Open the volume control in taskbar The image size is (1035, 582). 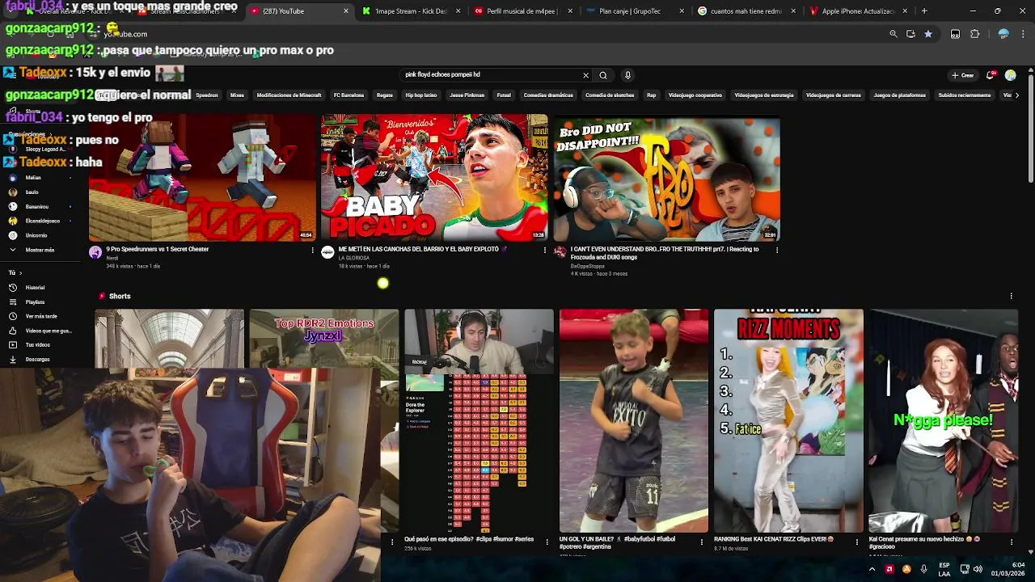tap(978, 569)
